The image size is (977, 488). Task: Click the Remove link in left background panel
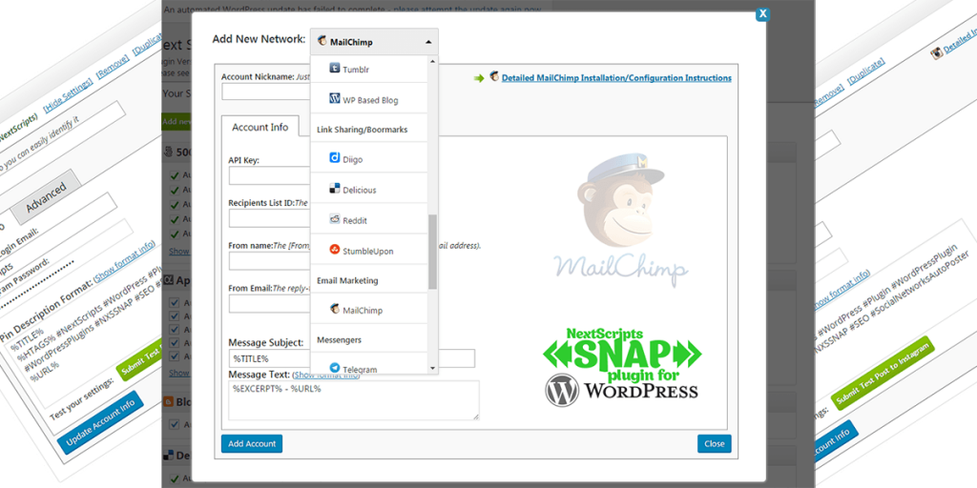pyautogui.click(x=113, y=69)
